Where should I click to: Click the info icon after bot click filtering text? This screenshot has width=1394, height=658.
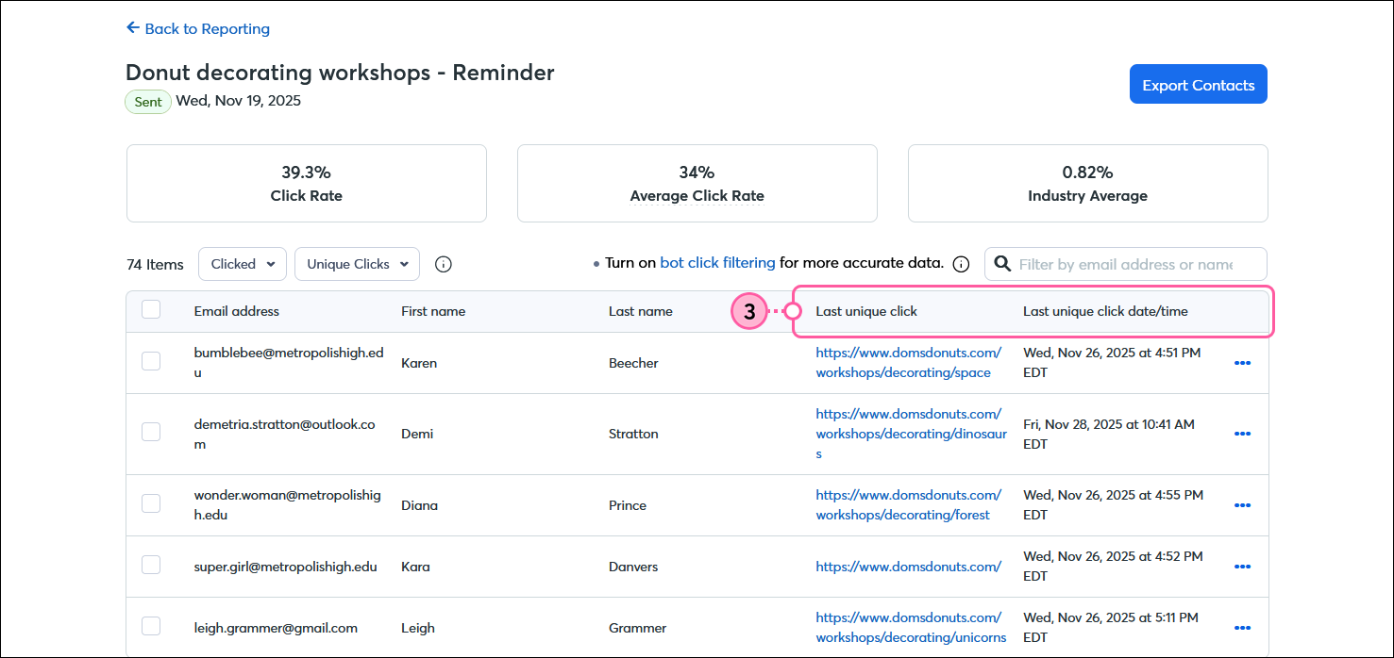(961, 264)
